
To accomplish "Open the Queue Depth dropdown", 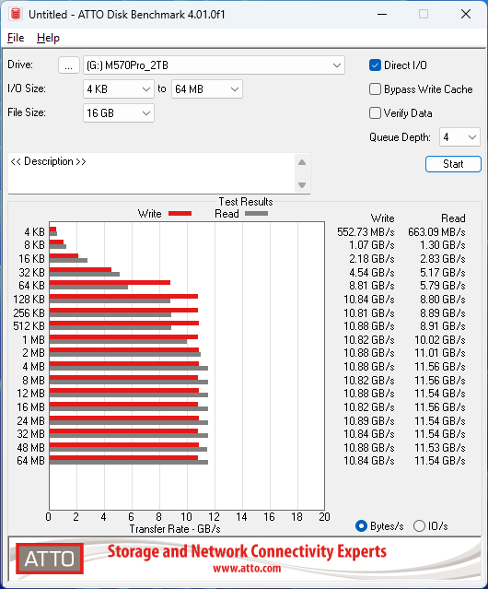I will coord(459,137).
